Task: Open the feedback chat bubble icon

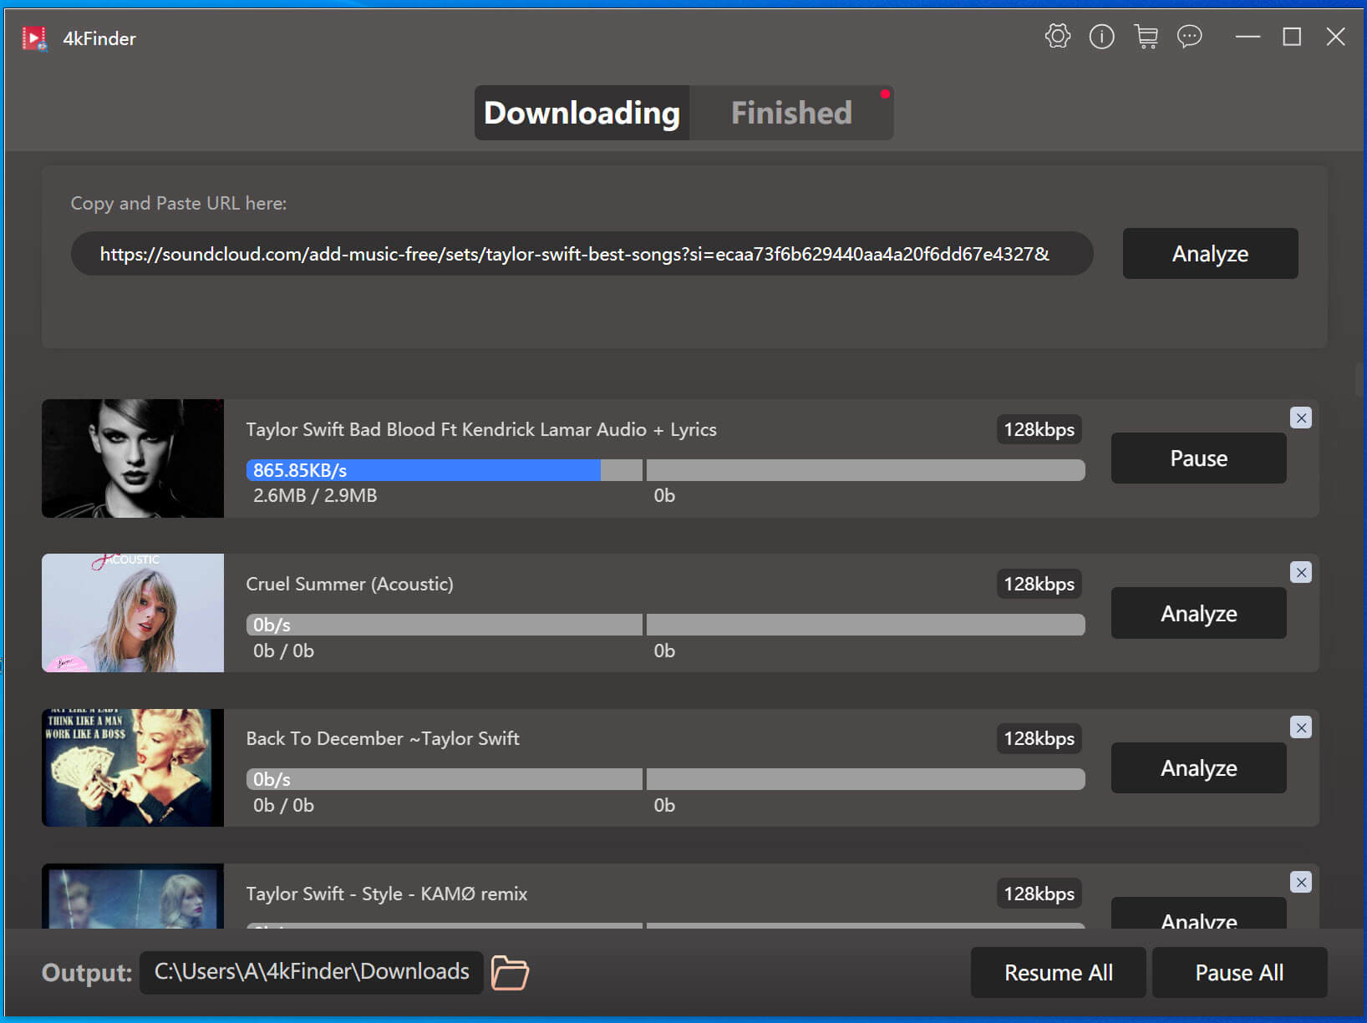Action: (1189, 37)
